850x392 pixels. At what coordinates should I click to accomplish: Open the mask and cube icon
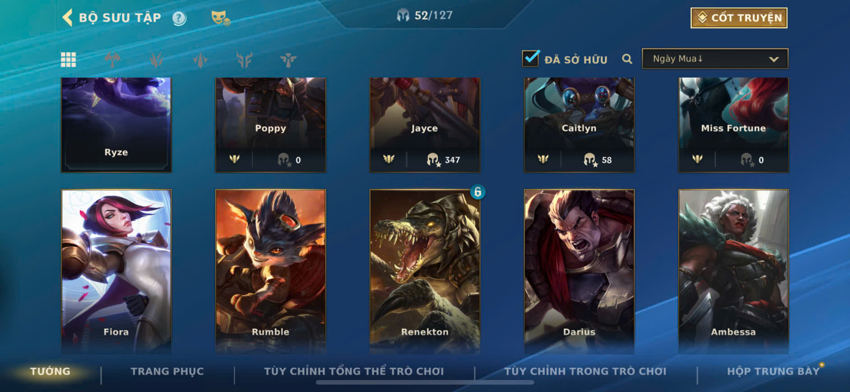[221, 18]
